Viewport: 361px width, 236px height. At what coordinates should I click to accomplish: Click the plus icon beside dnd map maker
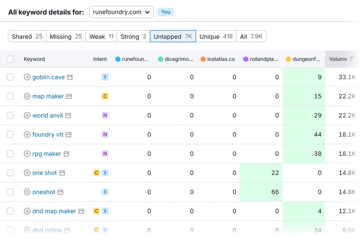(27, 211)
